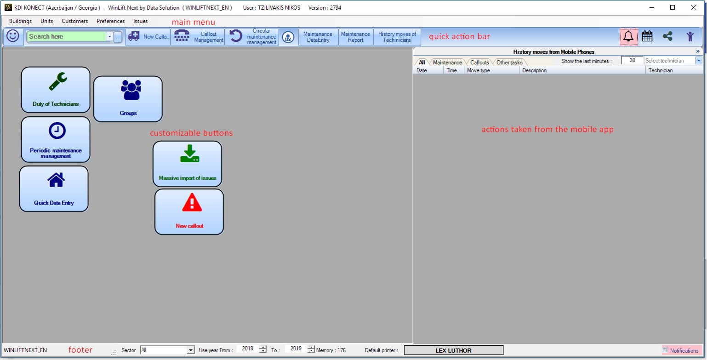
Task: Click the LEX LUTHOR default printer button
Action: click(x=453, y=350)
